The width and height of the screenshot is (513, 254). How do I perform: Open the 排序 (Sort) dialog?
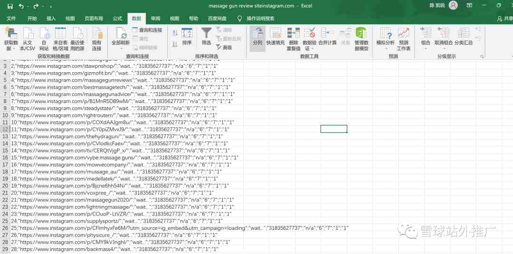point(187,36)
